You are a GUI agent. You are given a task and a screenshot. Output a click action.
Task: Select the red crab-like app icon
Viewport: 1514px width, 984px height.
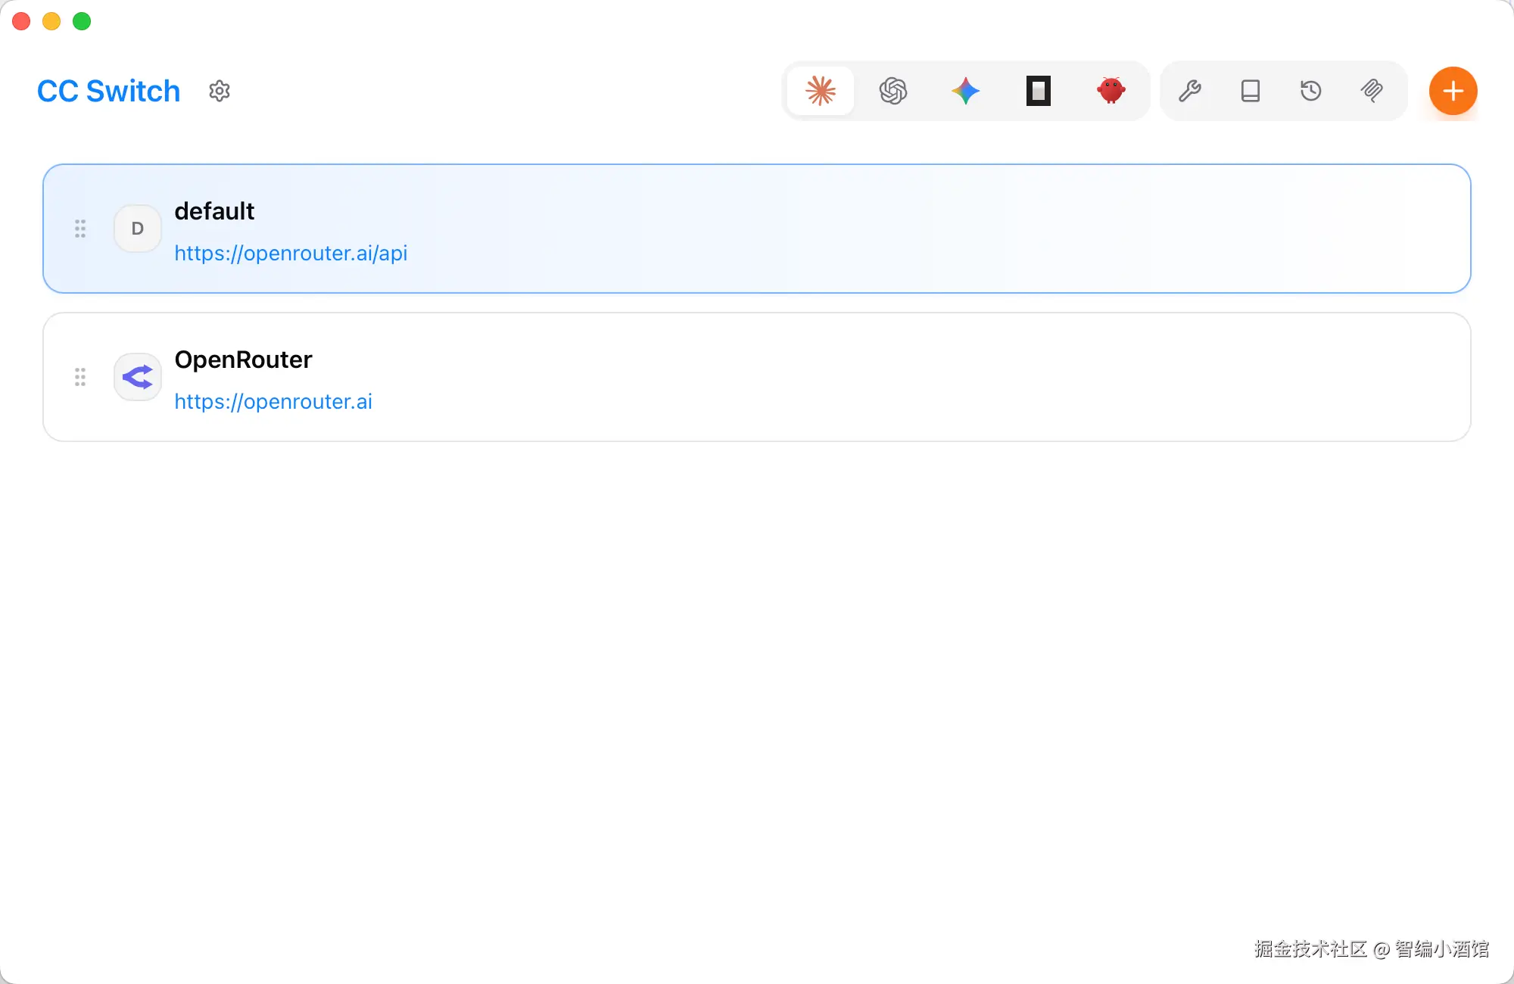(x=1111, y=91)
